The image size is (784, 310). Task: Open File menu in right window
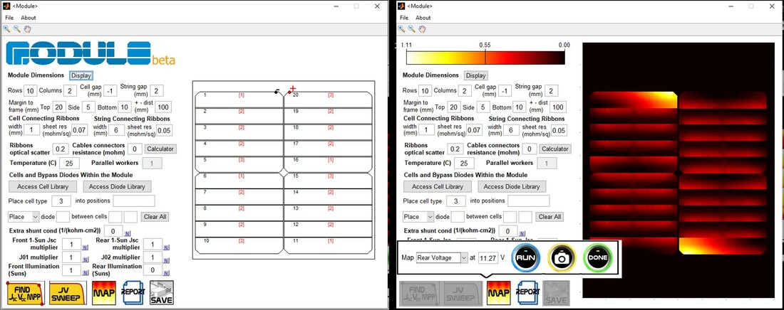pyautogui.click(x=404, y=18)
